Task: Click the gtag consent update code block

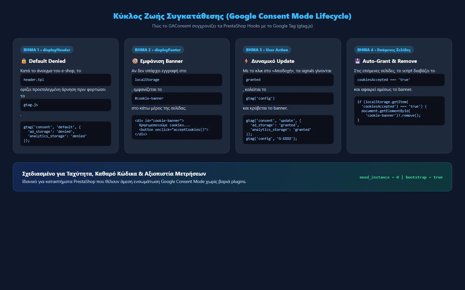Action: [288, 130]
